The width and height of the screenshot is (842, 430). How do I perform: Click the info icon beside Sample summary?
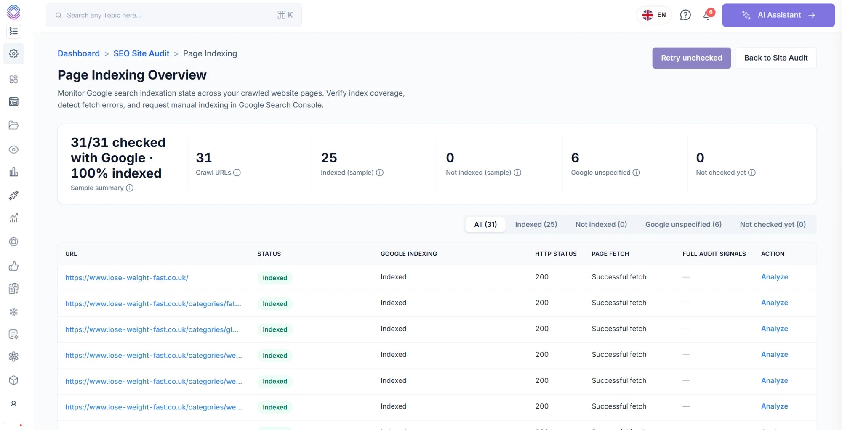pyautogui.click(x=130, y=188)
